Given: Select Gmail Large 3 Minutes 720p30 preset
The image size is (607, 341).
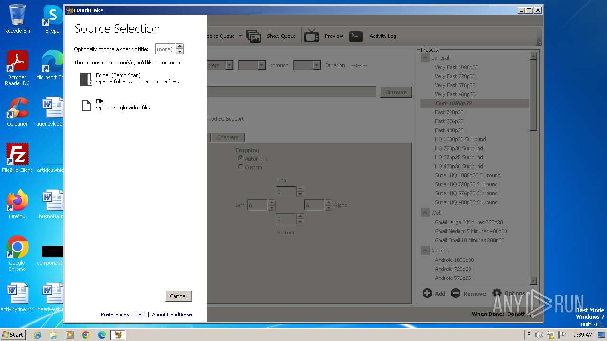Looking at the screenshot, I should (469, 222).
